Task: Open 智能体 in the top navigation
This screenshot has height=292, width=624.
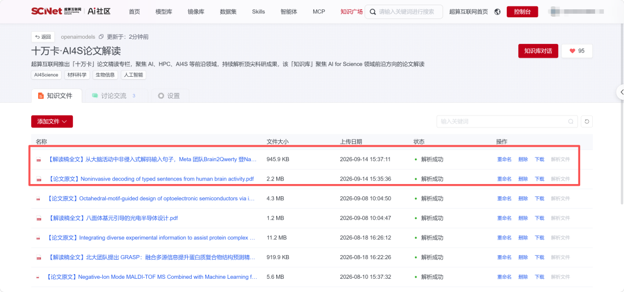Action: click(288, 12)
